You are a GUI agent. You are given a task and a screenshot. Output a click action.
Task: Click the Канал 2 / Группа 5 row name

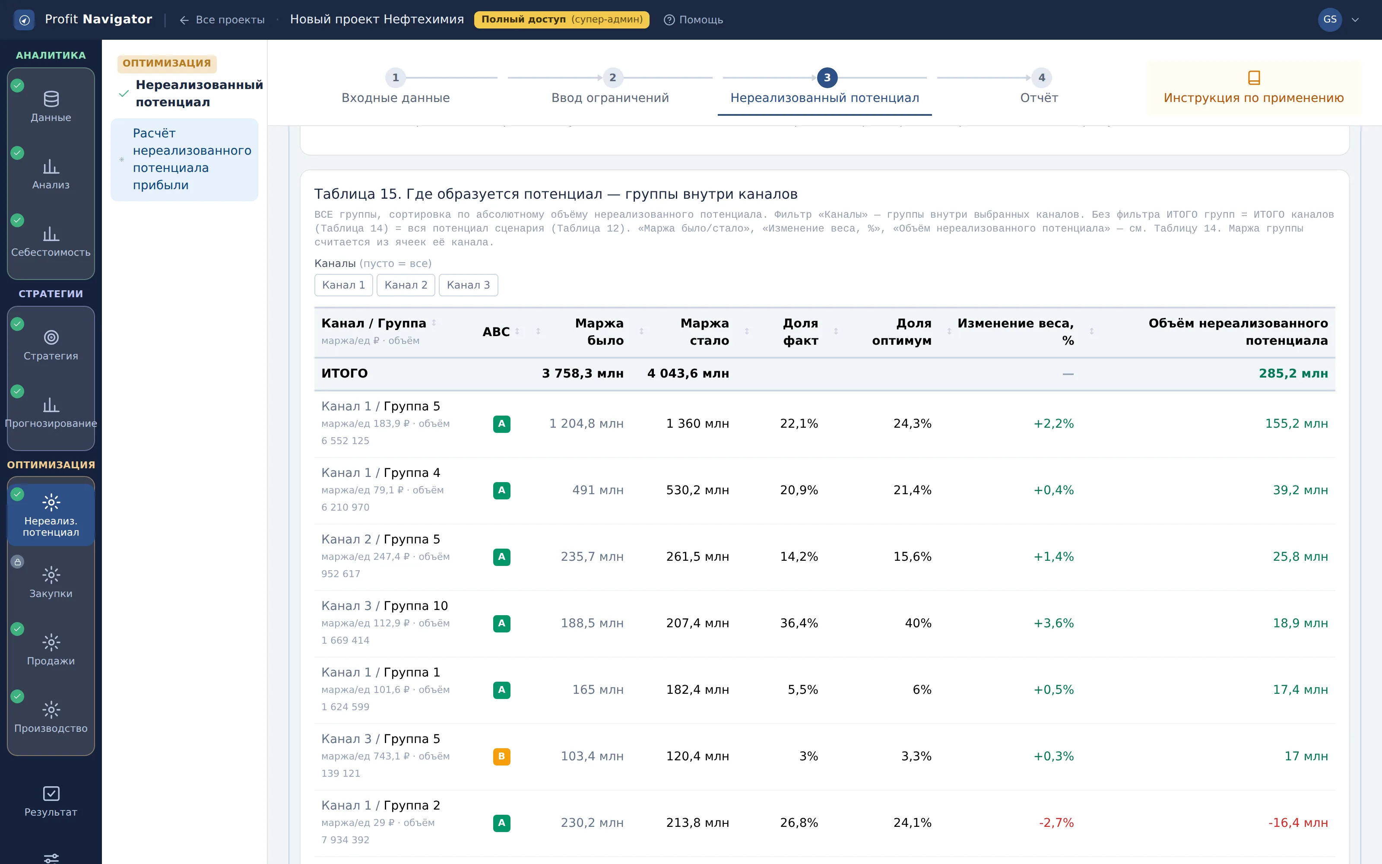click(x=380, y=539)
